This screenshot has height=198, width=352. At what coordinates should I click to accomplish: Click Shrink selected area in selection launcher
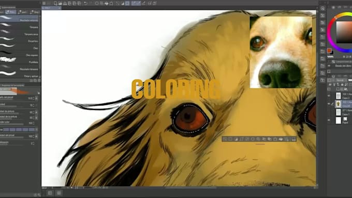point(247,139)
